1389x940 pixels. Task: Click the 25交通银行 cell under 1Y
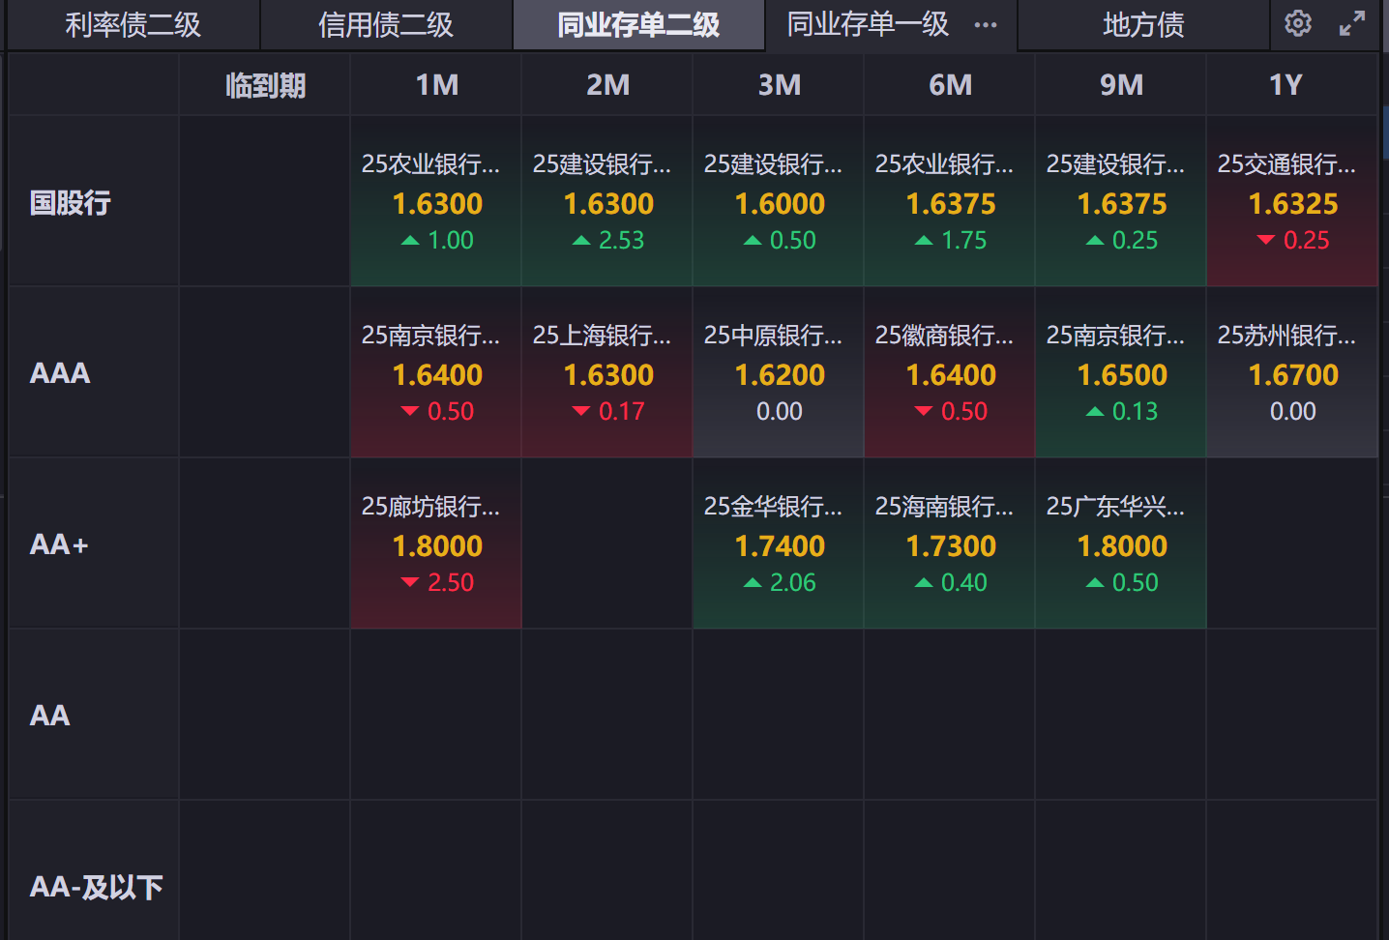1292,202
